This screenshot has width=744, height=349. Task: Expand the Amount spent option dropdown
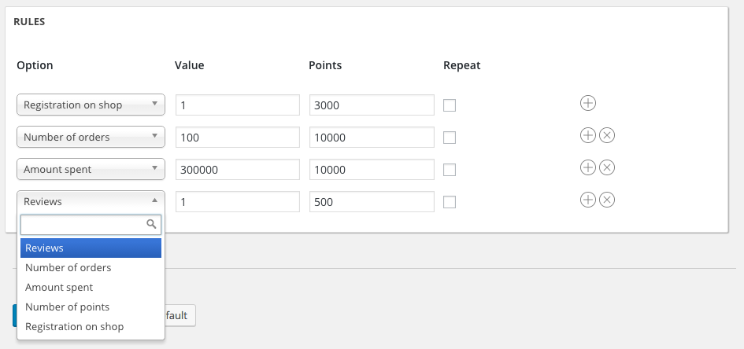[91, 169]
